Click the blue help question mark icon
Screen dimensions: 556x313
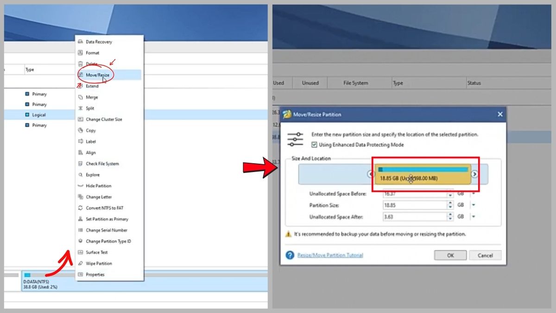click(290, 255)
